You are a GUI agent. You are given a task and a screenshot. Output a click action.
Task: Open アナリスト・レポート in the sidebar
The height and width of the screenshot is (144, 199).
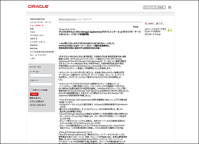38,42
